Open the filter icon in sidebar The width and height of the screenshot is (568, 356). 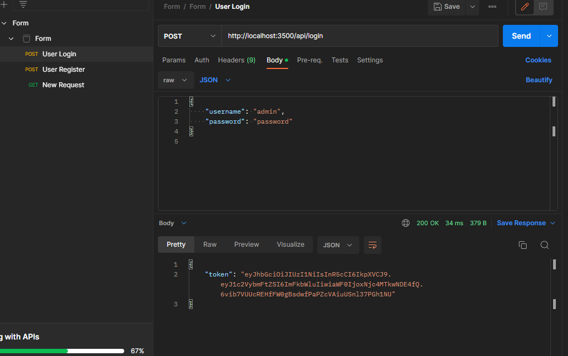point(23,4)
